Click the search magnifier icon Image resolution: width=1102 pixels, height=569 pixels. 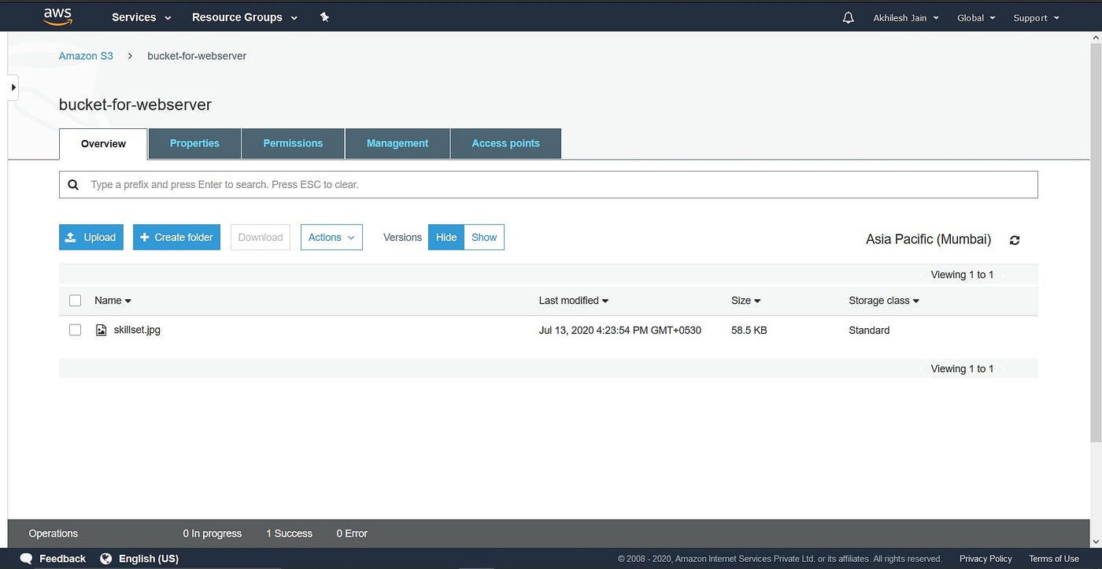[x=73, y=185]
